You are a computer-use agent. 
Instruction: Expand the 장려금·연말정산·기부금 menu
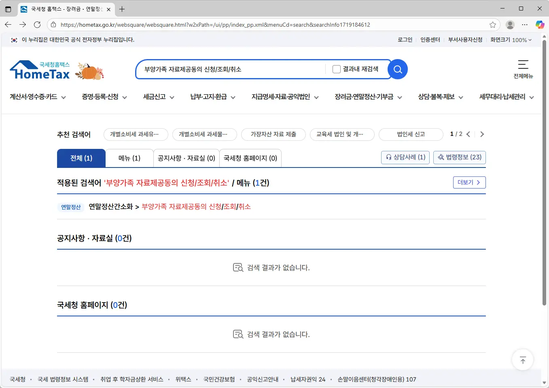click(399, 97)
